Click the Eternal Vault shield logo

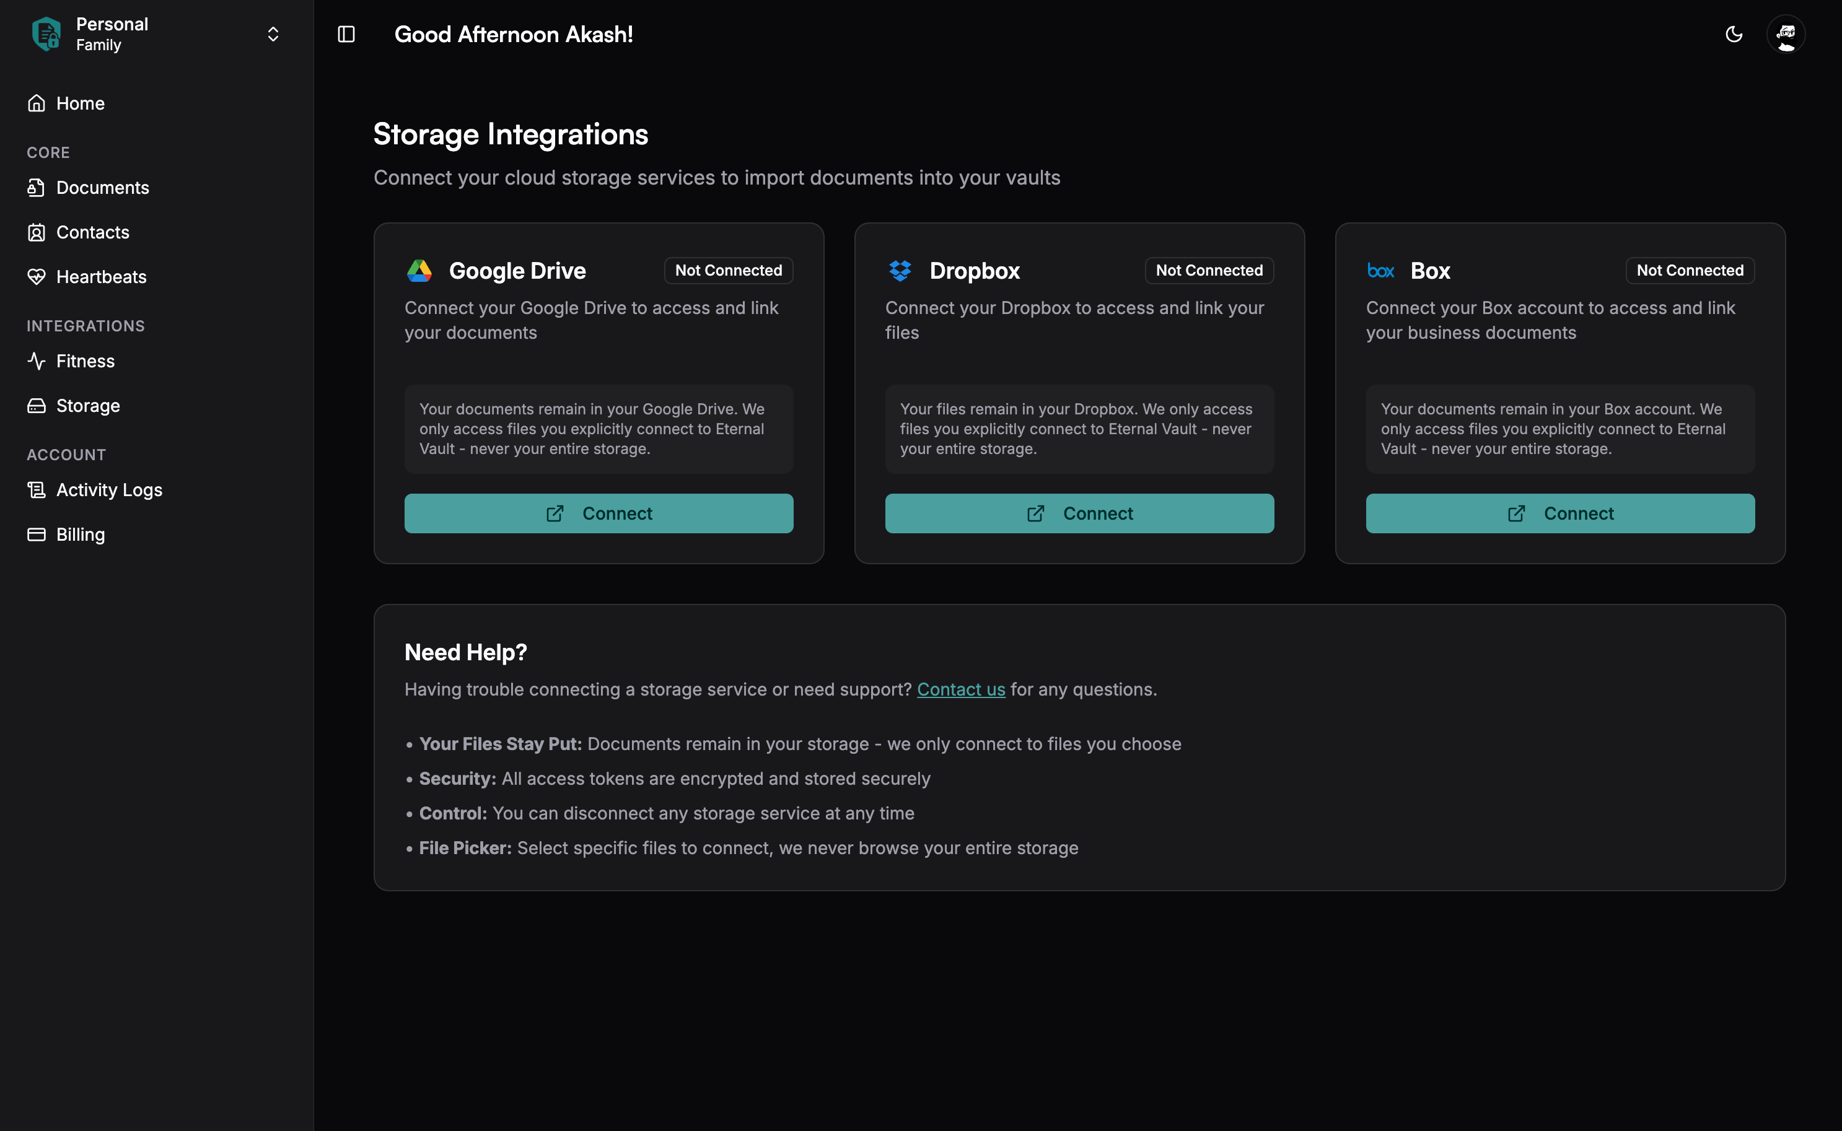[x=46, y=33]
